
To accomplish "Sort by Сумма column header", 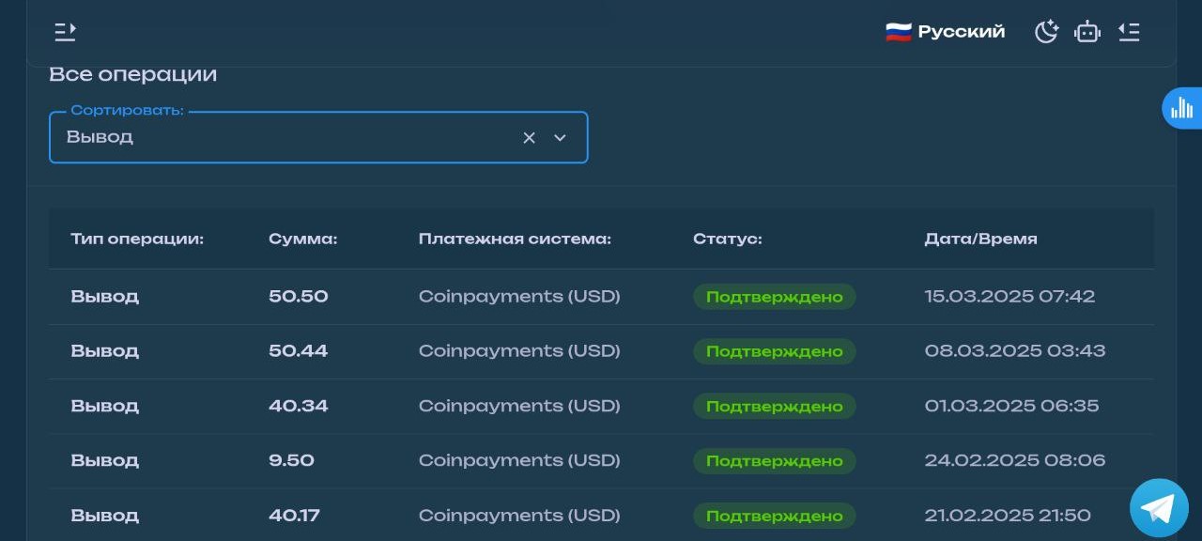I will point(302,239).
